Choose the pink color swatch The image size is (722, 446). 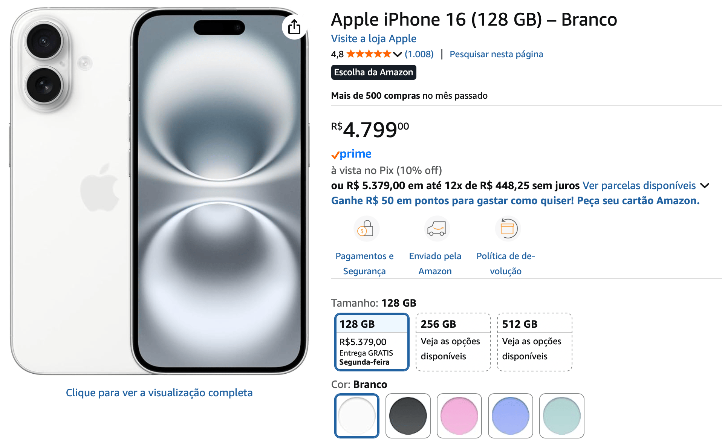click(459, 416)
